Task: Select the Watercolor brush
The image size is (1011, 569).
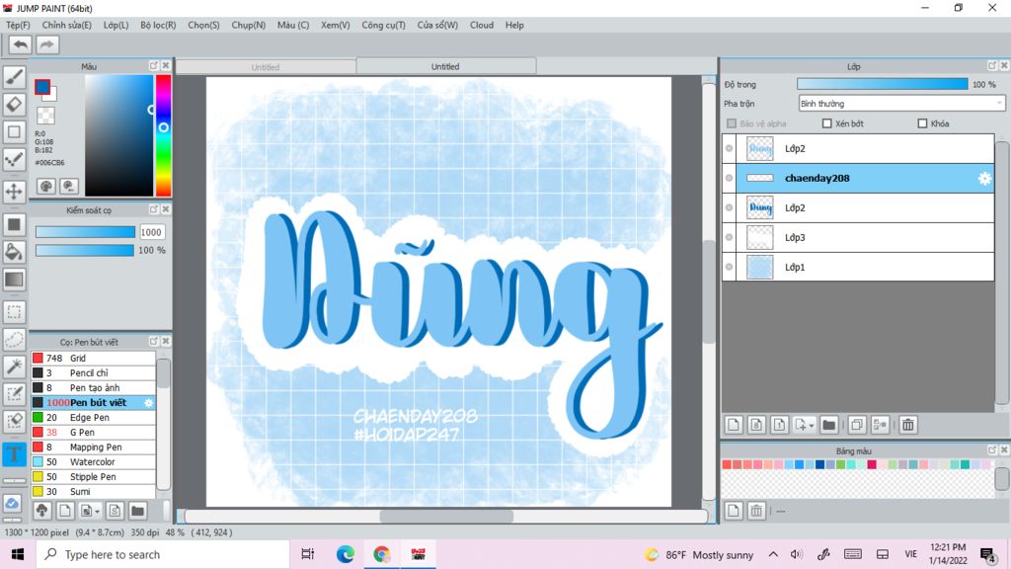Action: tap(93, 462)
